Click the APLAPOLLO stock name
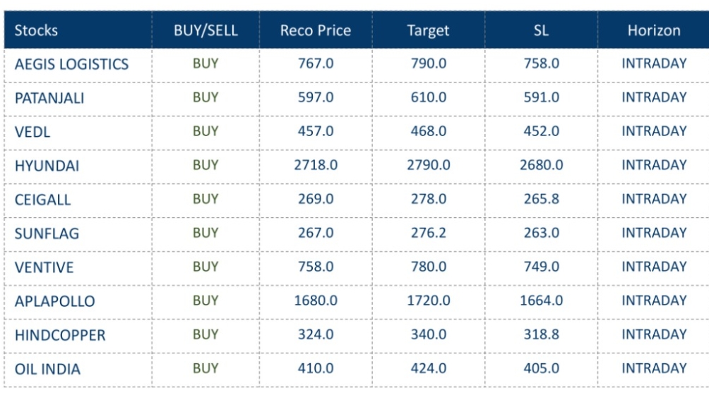Image resolution: width=709 pixels, height=395 pixels. point(54,301)
